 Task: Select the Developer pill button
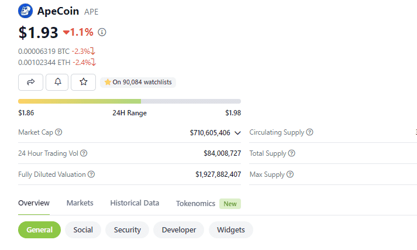(x=179, y=230)
